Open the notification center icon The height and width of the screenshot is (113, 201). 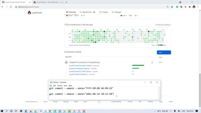pos(197,111)
